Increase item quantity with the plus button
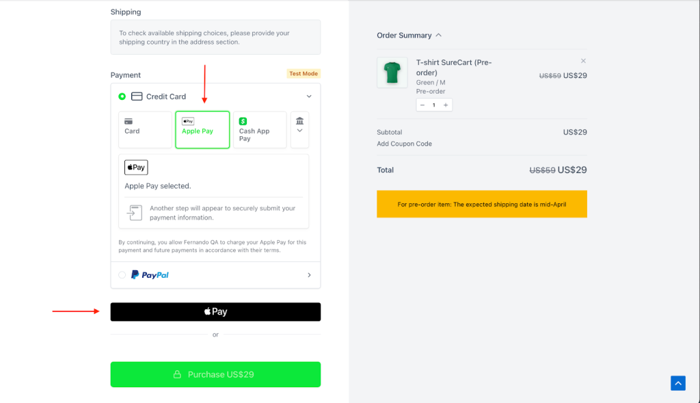 (446, 105)
